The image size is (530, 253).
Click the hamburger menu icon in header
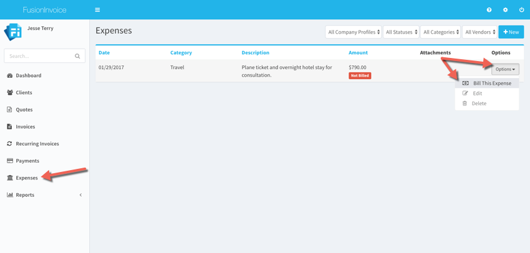(x=97, y=10)
